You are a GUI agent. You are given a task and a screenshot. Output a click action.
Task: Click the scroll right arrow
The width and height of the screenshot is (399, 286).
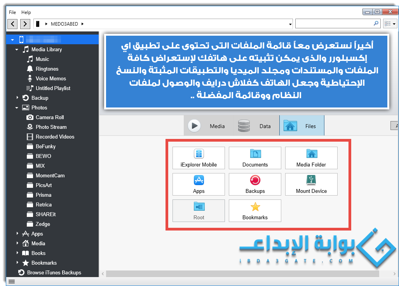click(394, 274)
